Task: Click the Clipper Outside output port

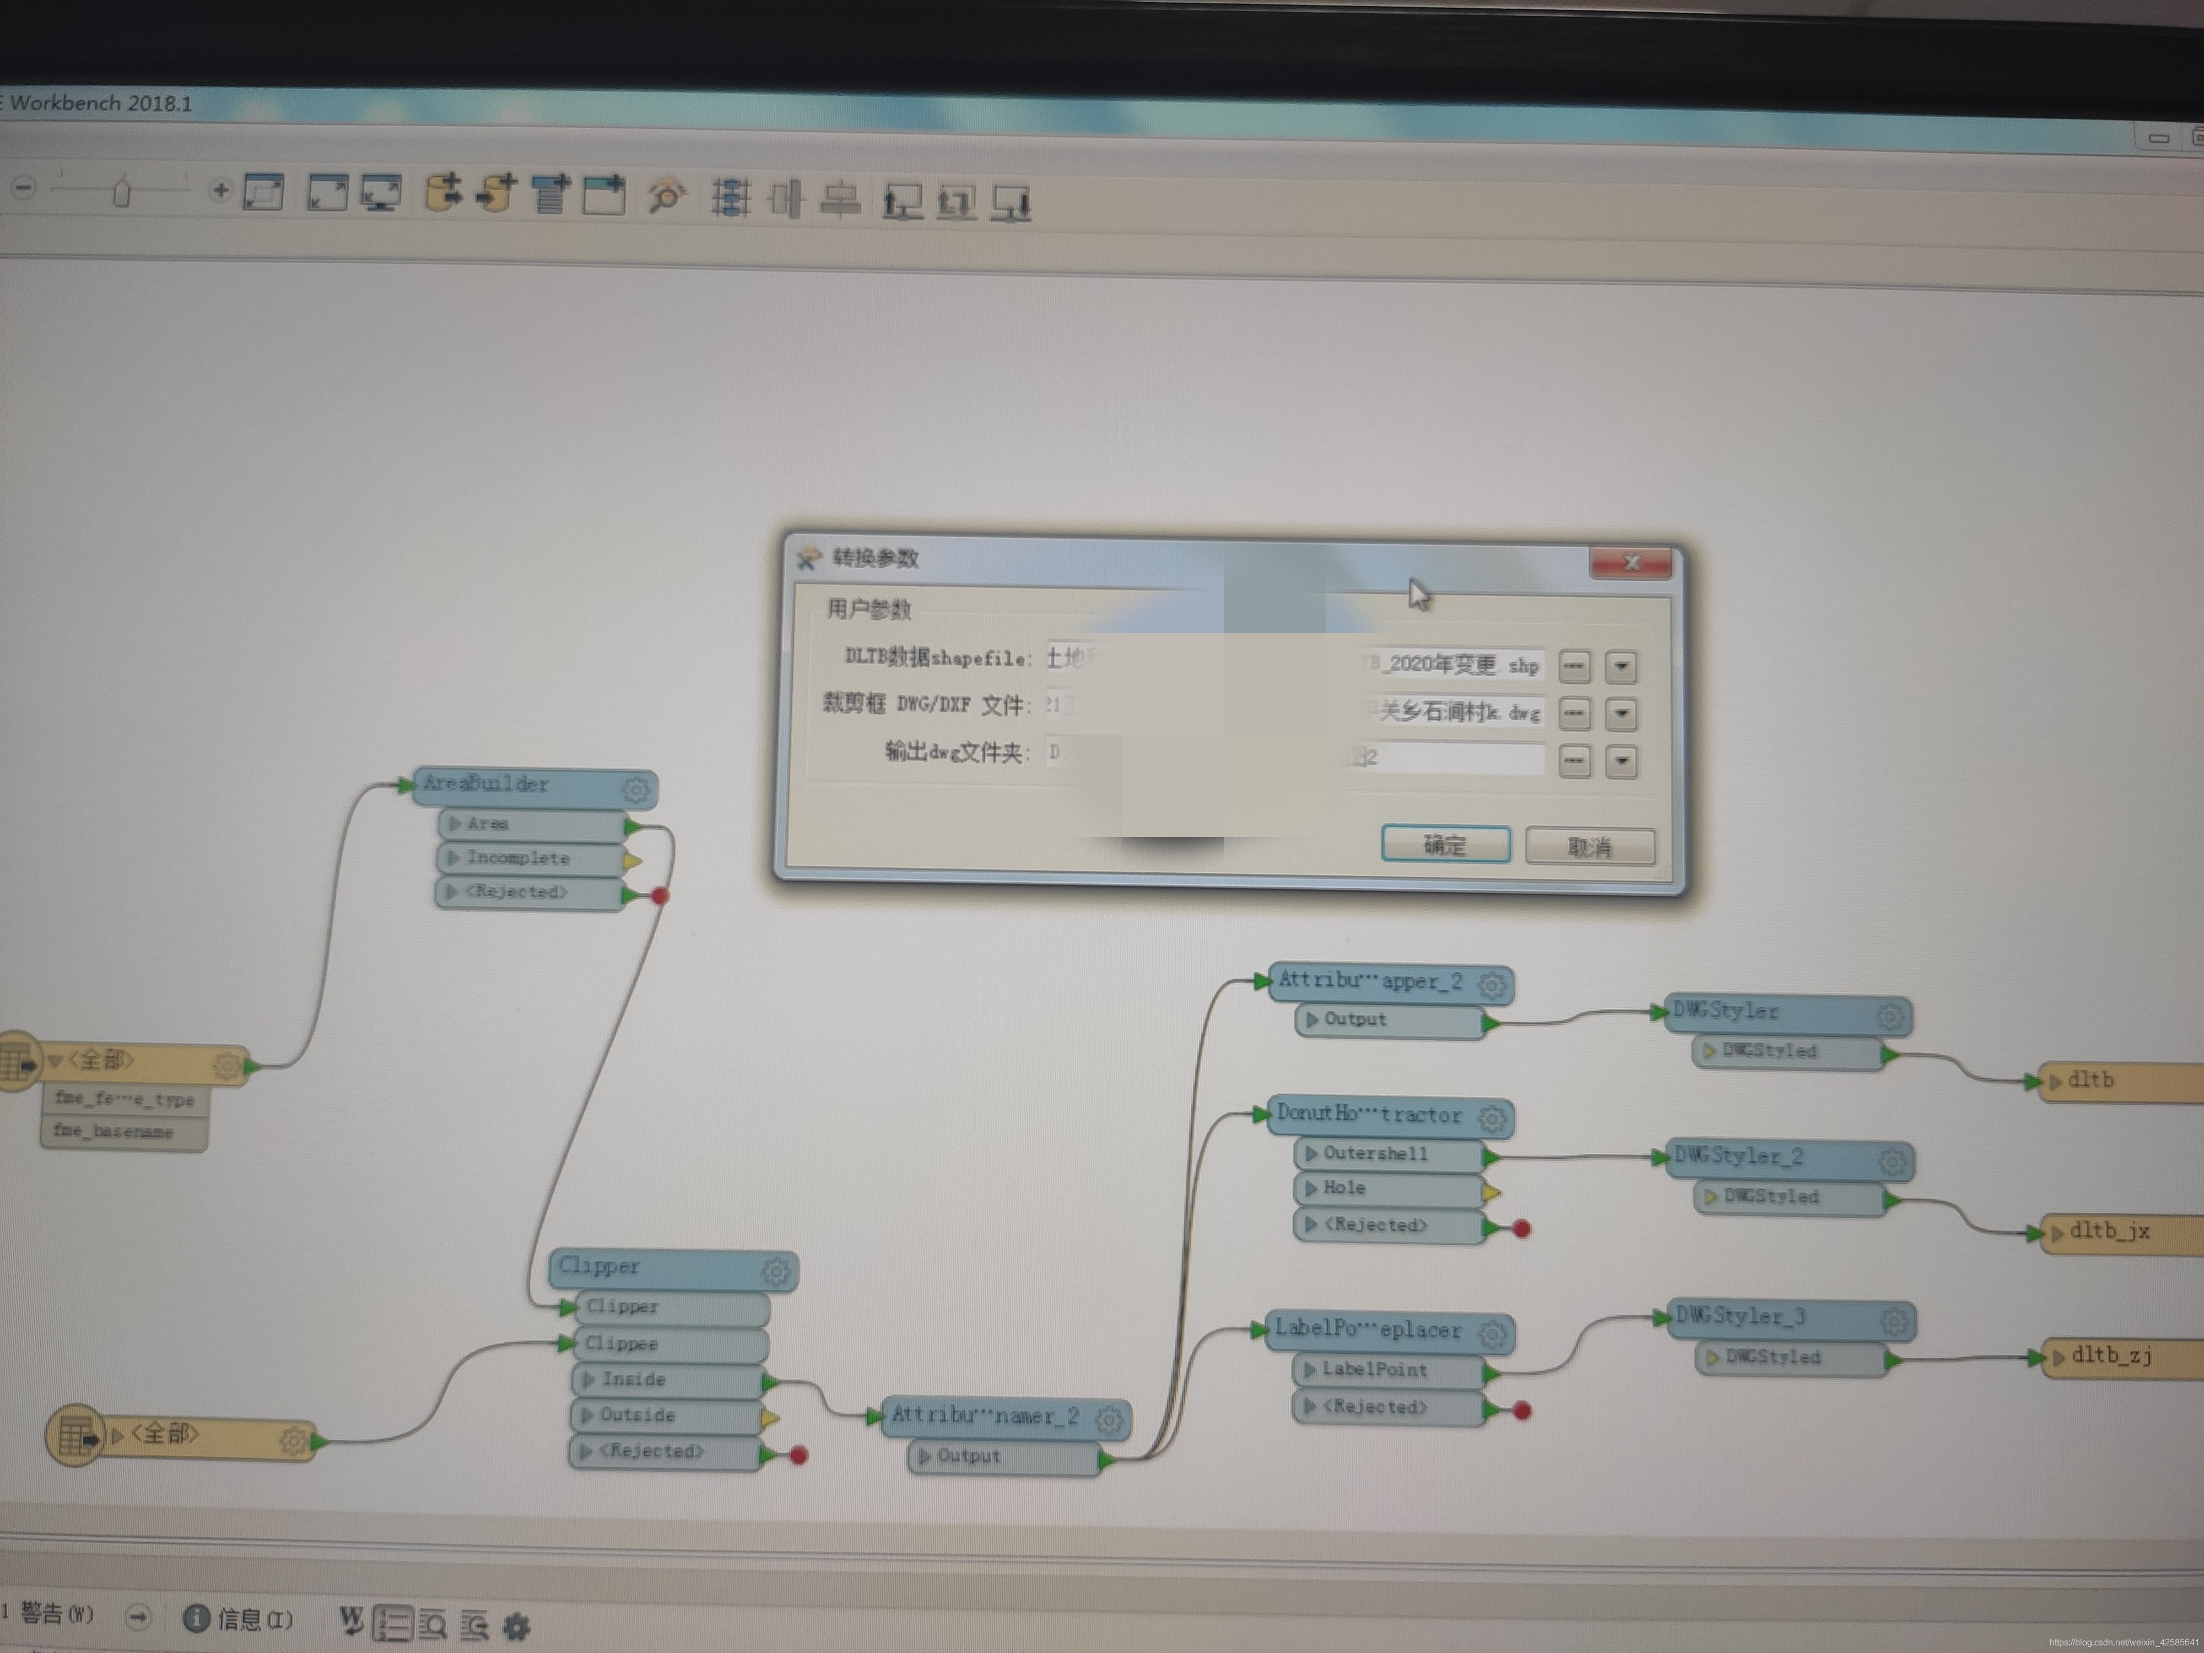Action: [x=771, y=1418]
